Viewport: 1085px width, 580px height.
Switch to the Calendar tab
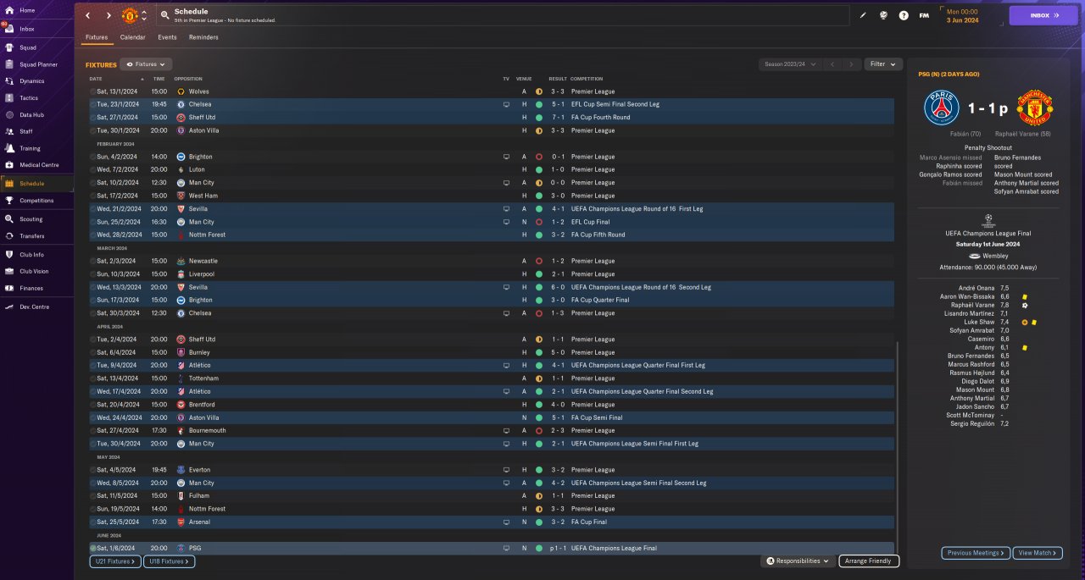coord(132,37)
